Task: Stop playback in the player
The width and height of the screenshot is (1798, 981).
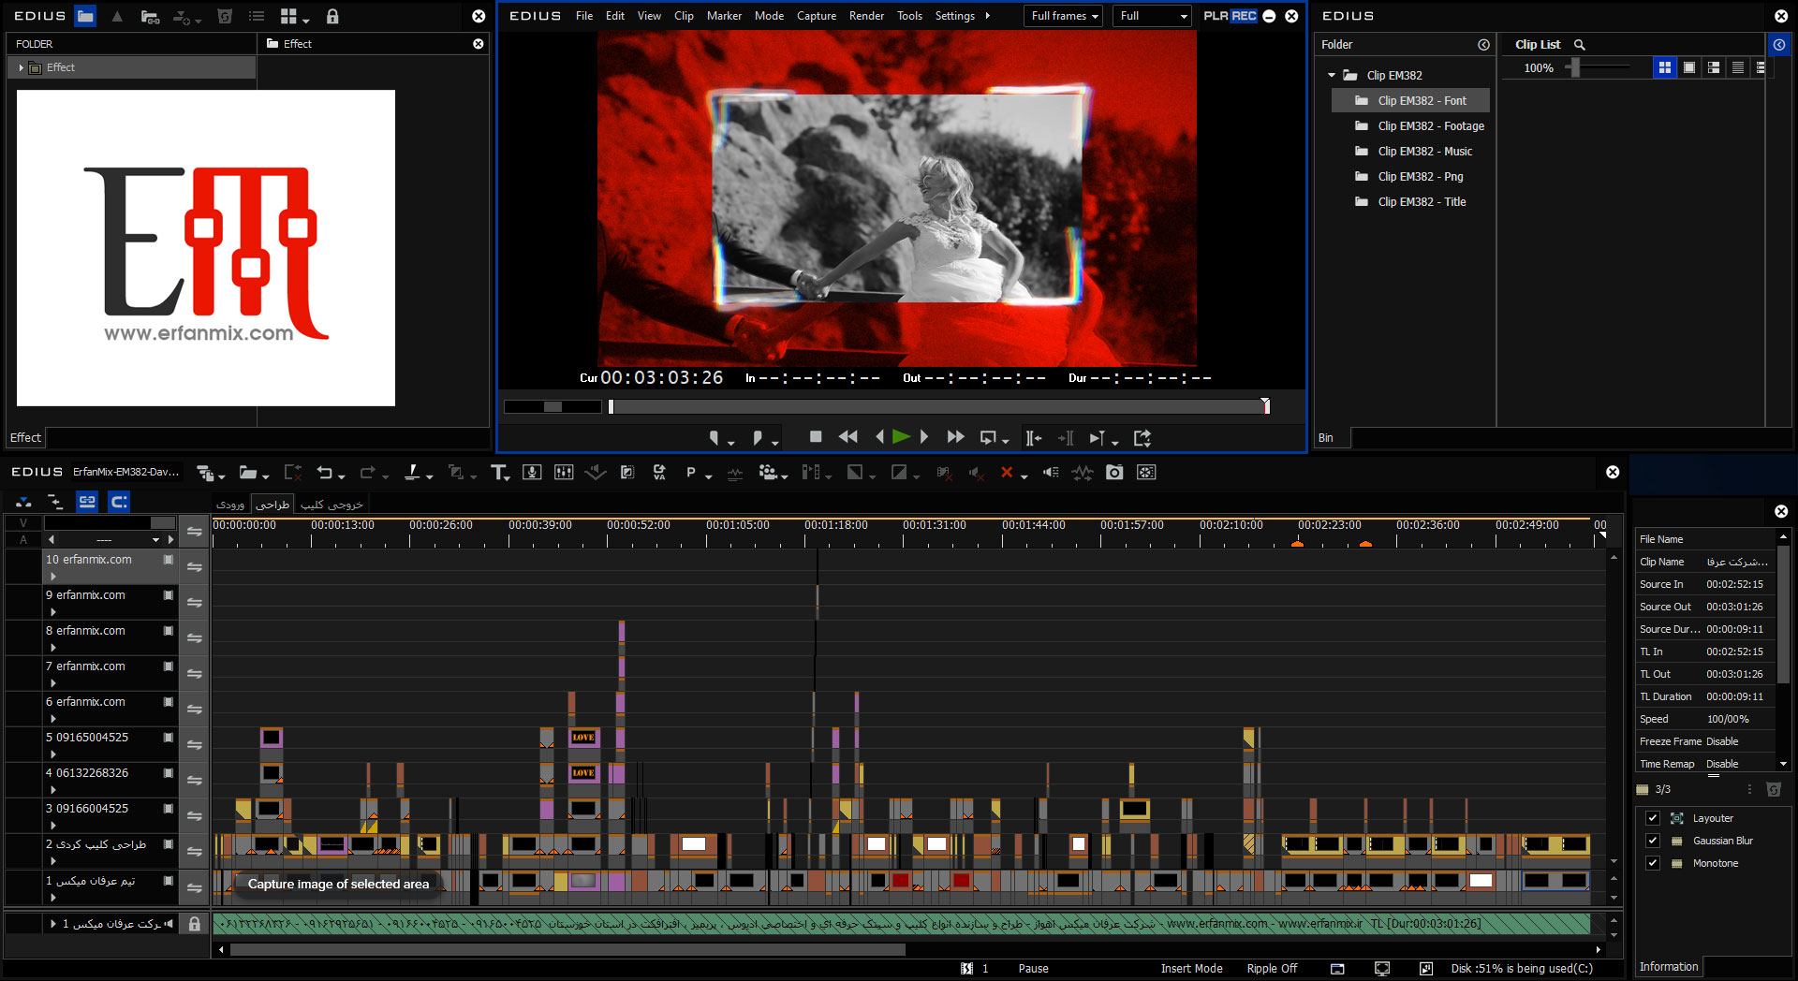Action: [x=816, y=436]
